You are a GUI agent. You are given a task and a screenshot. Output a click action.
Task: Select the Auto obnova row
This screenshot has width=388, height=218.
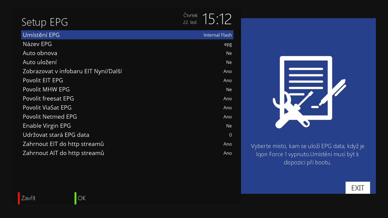point(127,53)
